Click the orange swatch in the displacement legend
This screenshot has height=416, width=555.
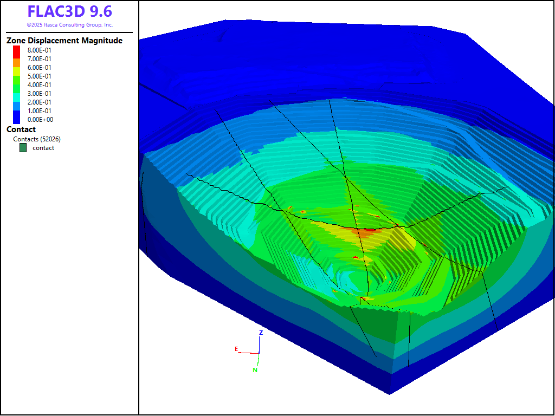(x=17, y=63)
